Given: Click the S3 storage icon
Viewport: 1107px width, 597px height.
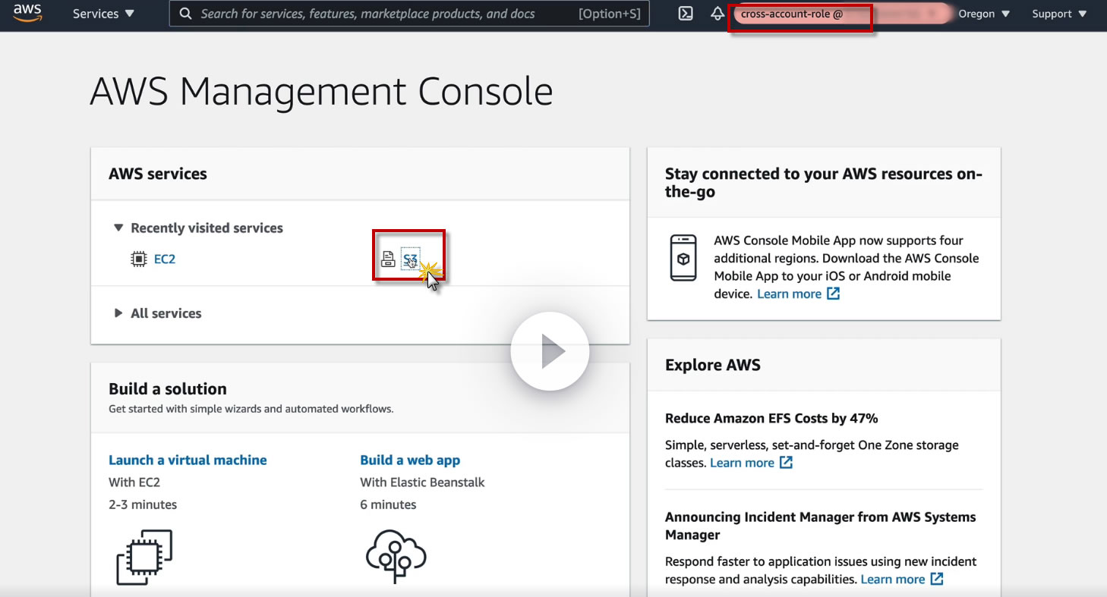Looking at the screenshot, I should click(388, 259).
